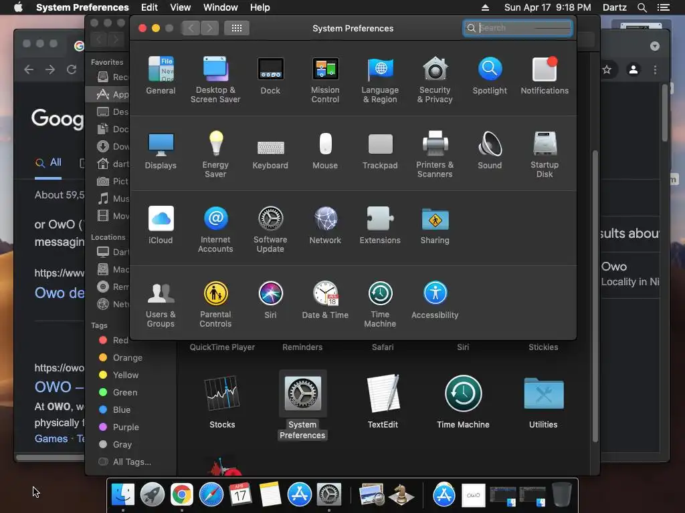The height and width of the screenshot is (513, 685).
Task: Open the General preference pane
Action: (161, 76)
